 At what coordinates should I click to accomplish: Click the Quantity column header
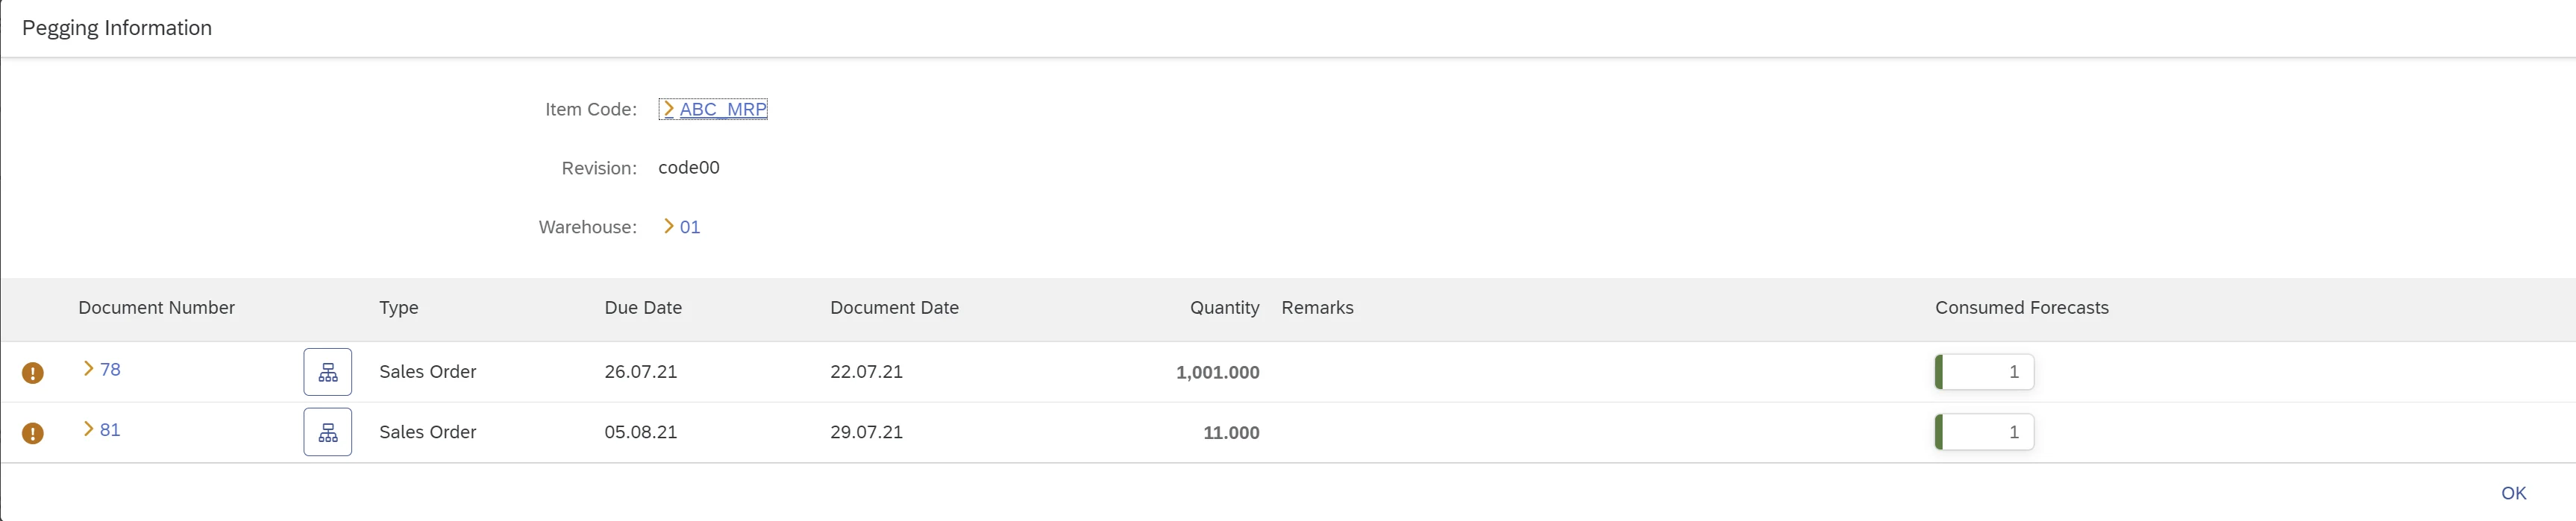[x=1224, y=308]
